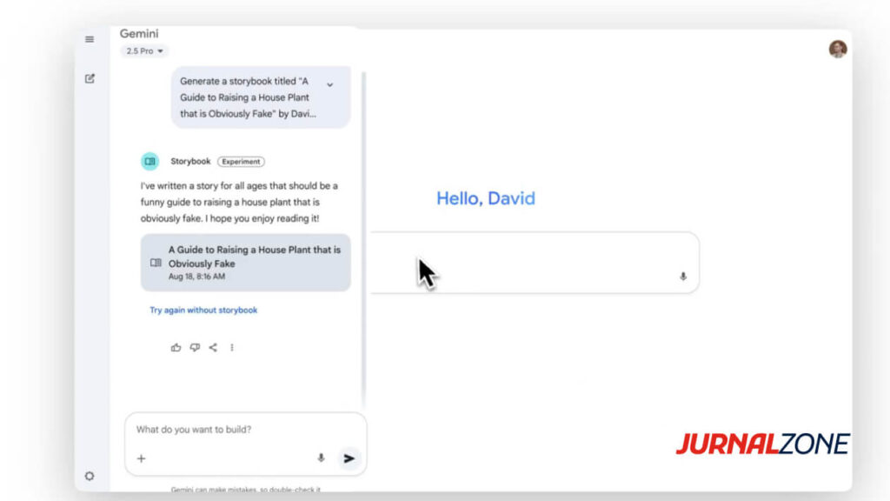Open the three-dot more options menu

click(232, 348)
